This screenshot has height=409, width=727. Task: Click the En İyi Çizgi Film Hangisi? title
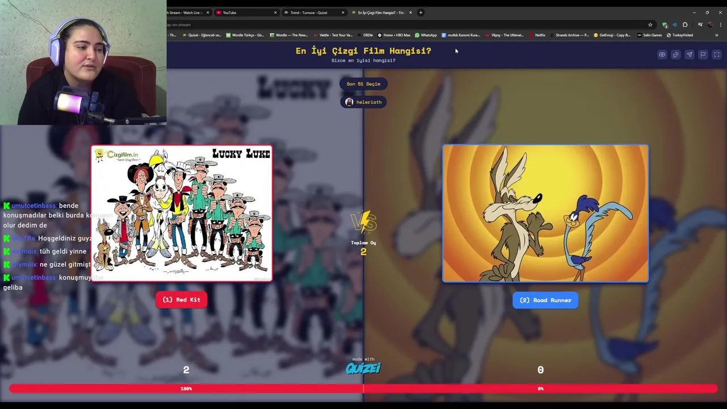pyautogui.click(x=363, y=51)
